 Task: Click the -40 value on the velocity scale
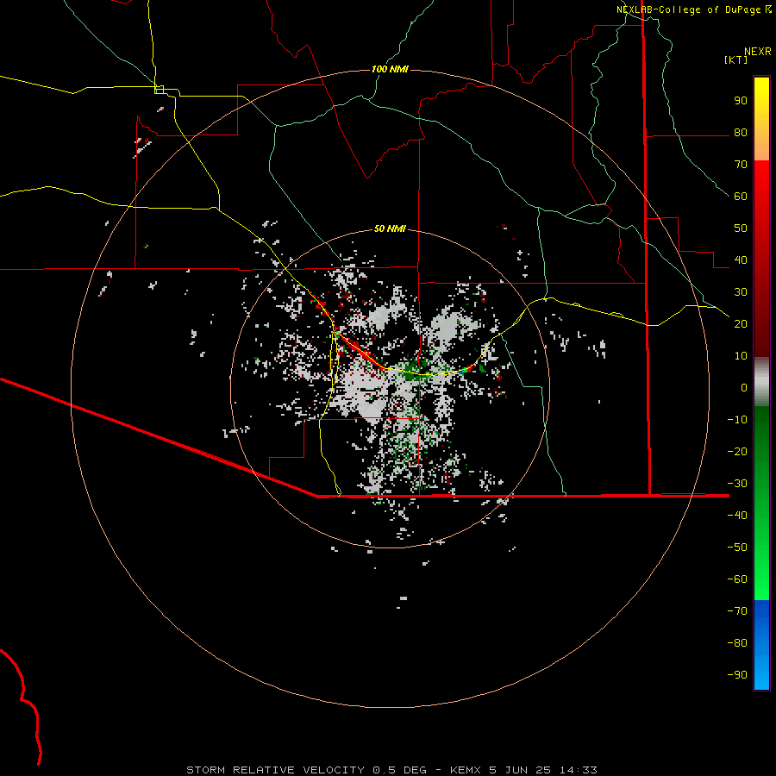pos(737,516)
